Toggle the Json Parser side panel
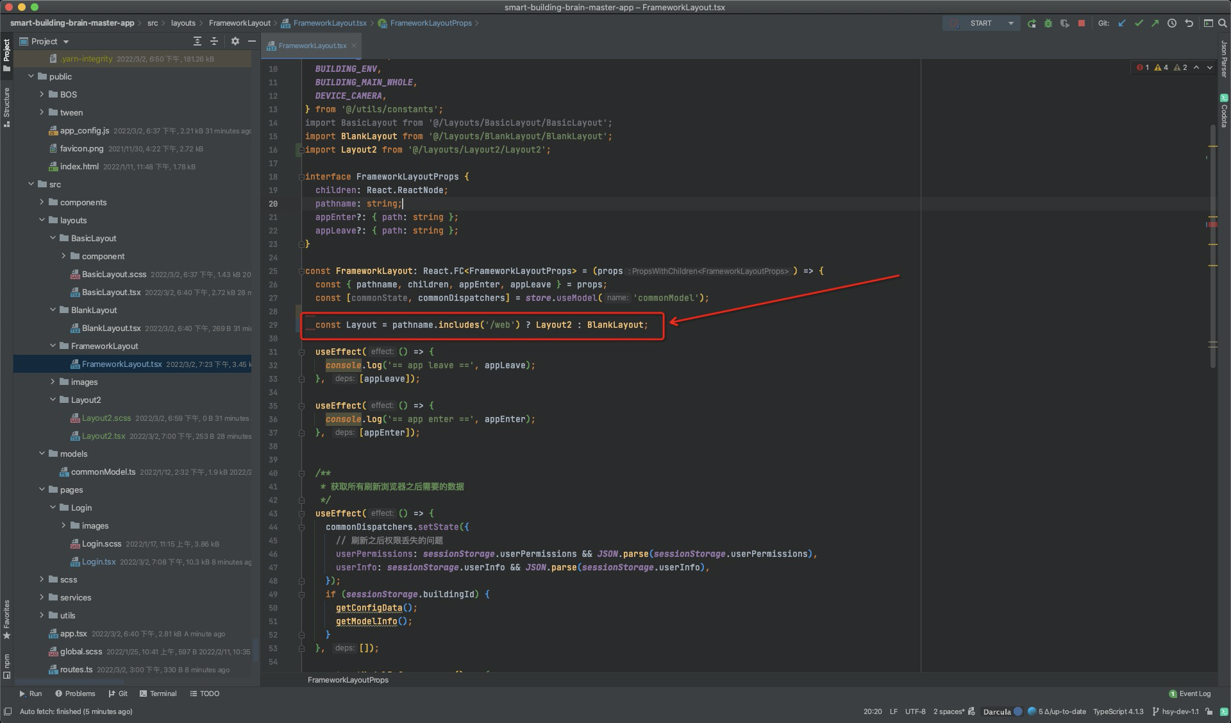 click(1223, 58)
